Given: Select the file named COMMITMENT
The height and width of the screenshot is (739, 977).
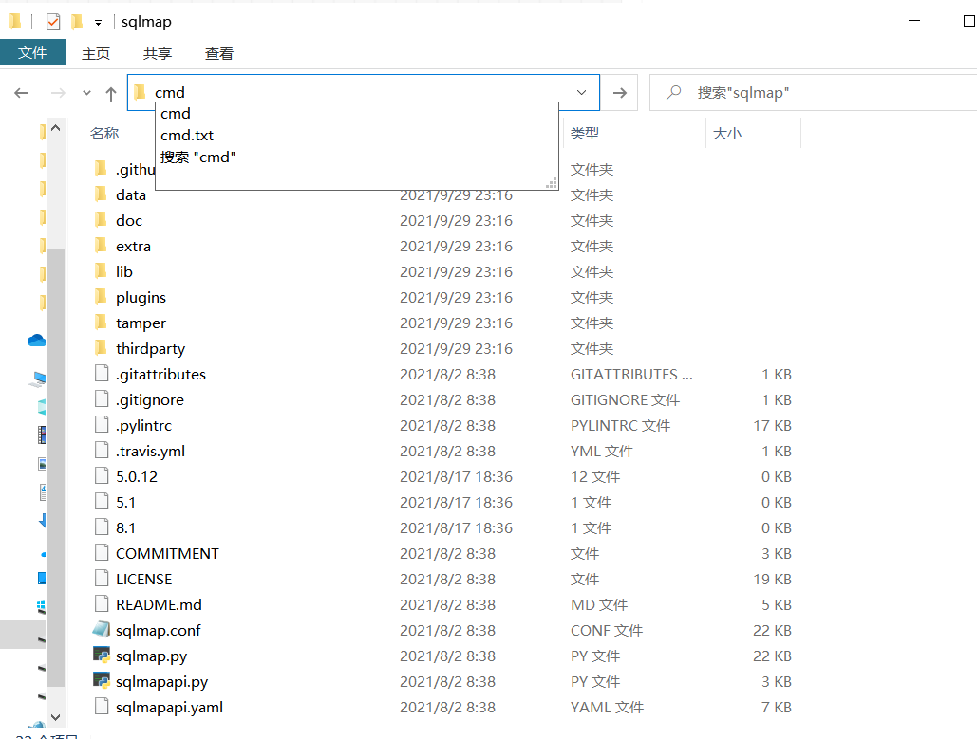Looking at the screenshot, I should [167, 553].
